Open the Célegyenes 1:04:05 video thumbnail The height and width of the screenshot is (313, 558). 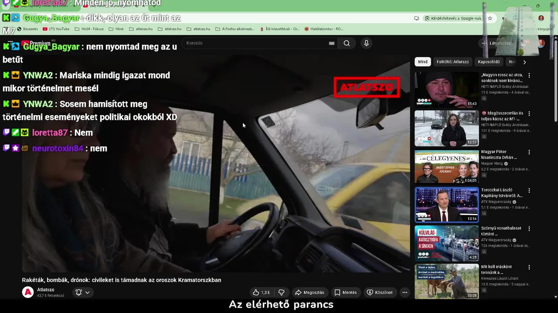tap(446, 166)
